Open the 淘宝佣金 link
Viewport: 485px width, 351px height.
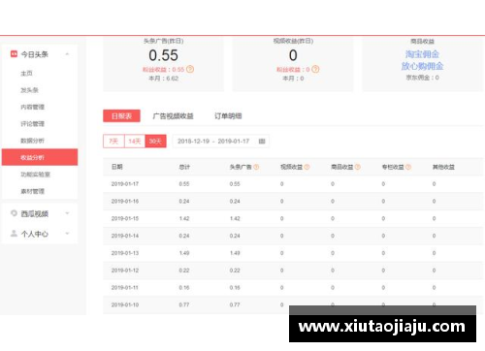point(422,54)
